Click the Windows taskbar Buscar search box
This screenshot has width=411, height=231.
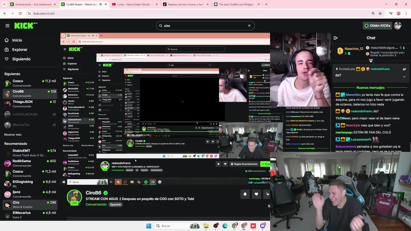tap(177, 226)
